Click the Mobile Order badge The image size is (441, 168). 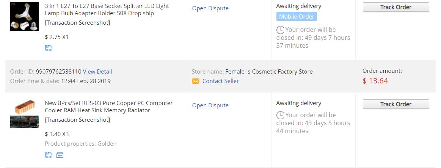[x=297, y=16]
